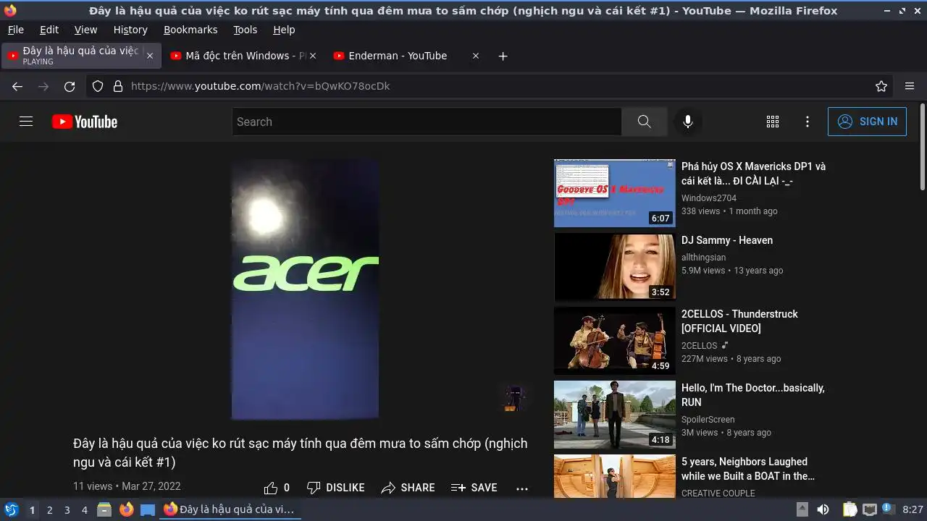Go back with browser back arrow

(17, 86)
